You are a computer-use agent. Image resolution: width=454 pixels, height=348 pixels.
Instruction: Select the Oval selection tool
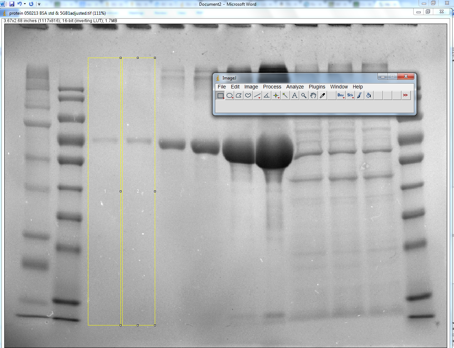230,96
